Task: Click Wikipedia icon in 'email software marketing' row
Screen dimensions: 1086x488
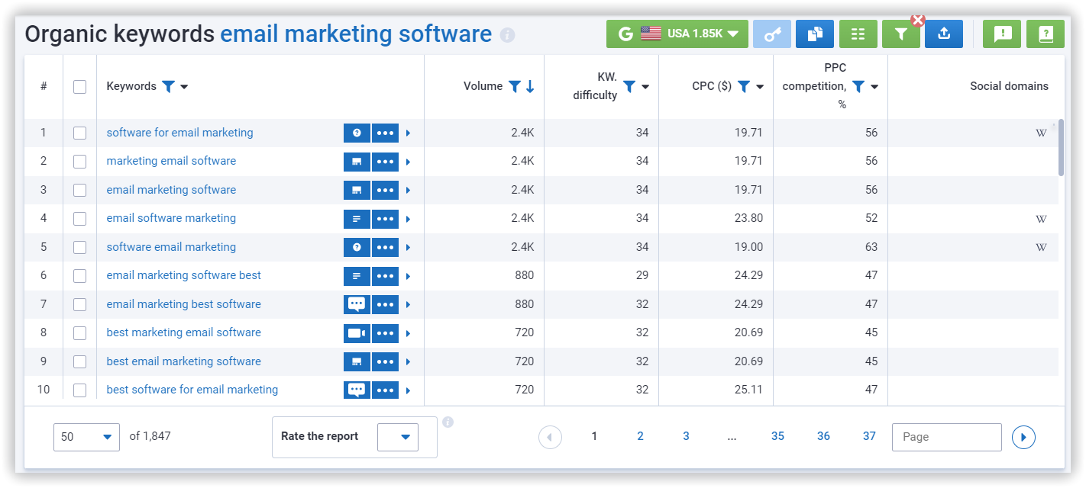Action: click(x=1041, y=219)
